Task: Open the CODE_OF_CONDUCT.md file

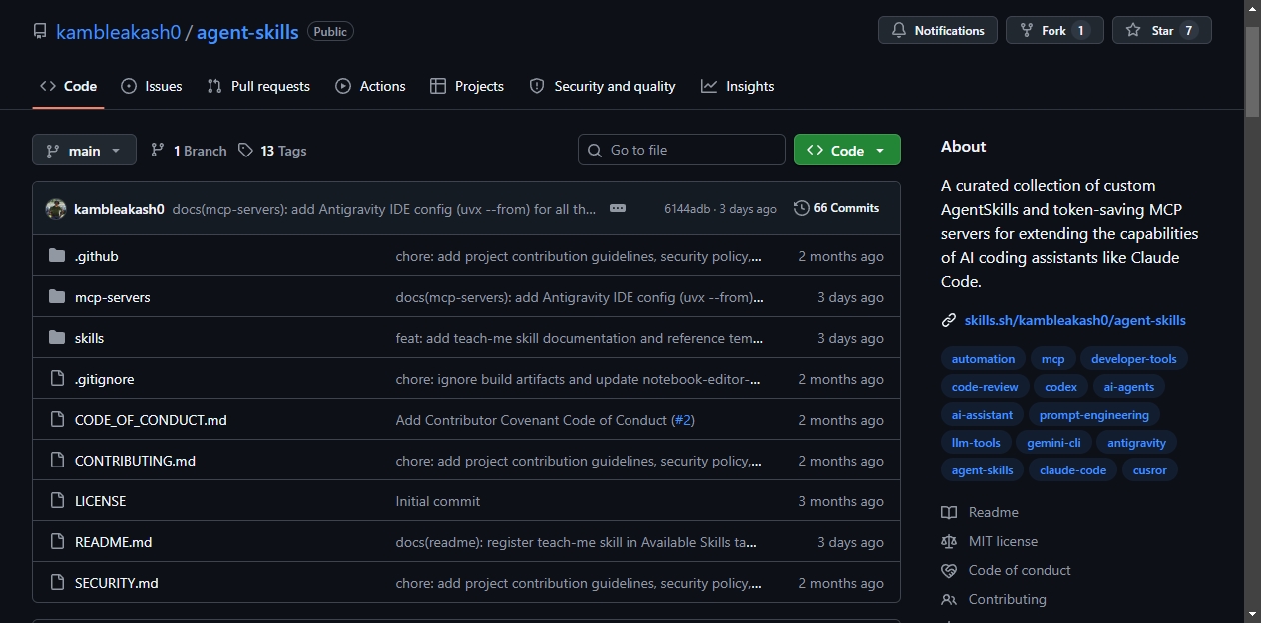Action: coord(151,420)
